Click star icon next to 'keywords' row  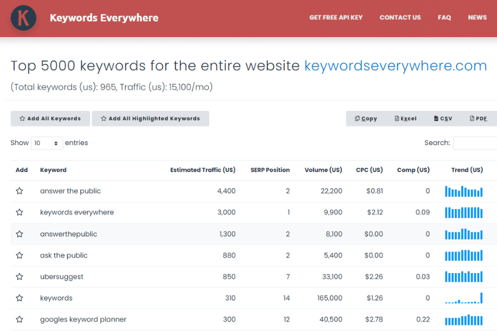click(19, 298)
